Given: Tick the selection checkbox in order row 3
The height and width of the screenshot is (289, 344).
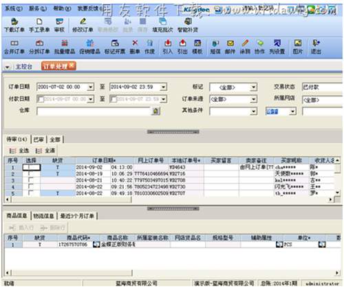Looking at the screenshot, I should click(30, 180).
